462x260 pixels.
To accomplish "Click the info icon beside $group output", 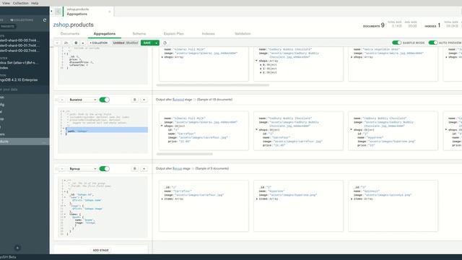I will [x=193, y=168].
